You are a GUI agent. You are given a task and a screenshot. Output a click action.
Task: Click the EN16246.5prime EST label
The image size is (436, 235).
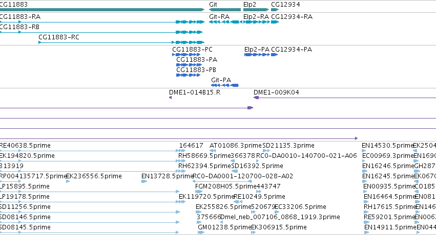pos(388,166)
